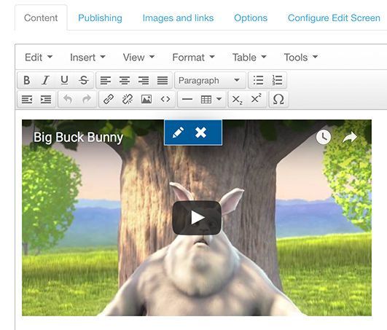Apply subscript formatting
Screen dimensions: 387x330
point(237,99)
